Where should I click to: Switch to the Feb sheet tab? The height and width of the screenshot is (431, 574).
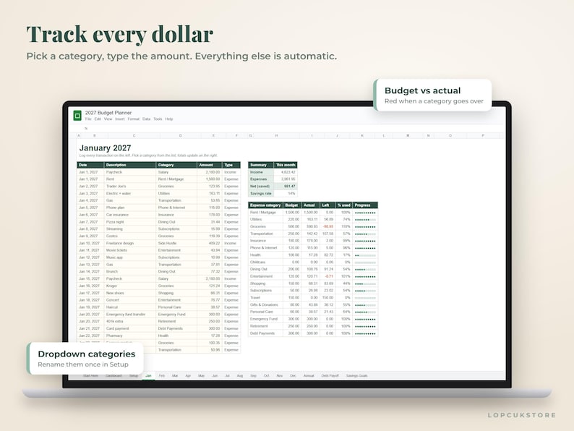[162, 376]
